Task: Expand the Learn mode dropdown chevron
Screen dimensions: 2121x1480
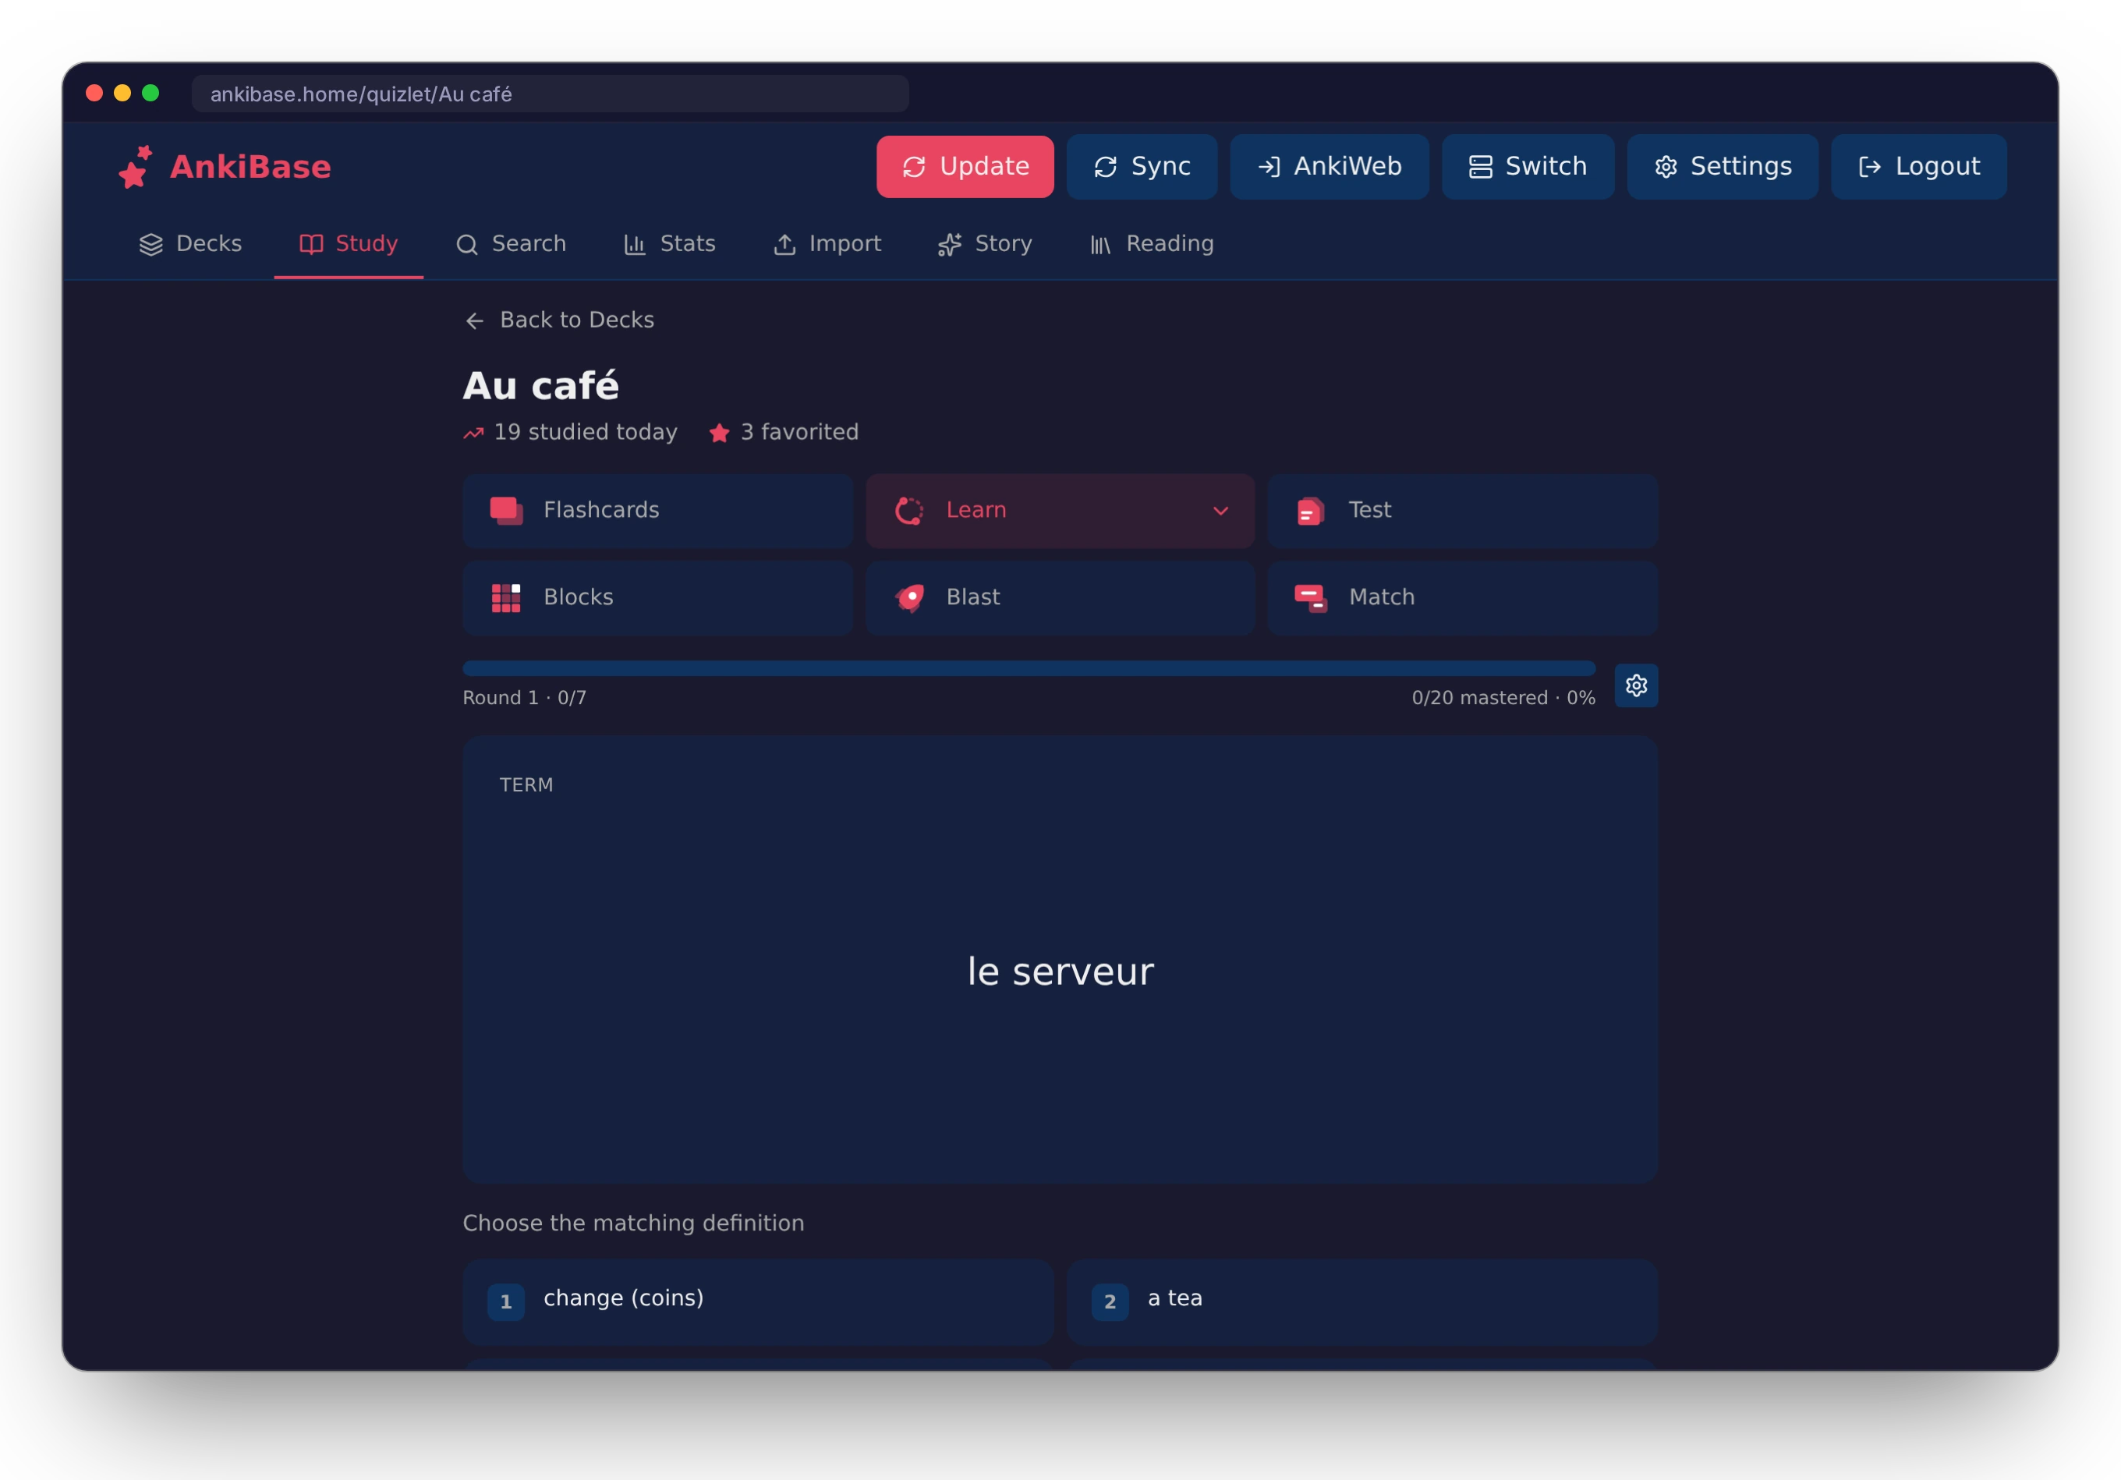Action: tap(1220, 511)
